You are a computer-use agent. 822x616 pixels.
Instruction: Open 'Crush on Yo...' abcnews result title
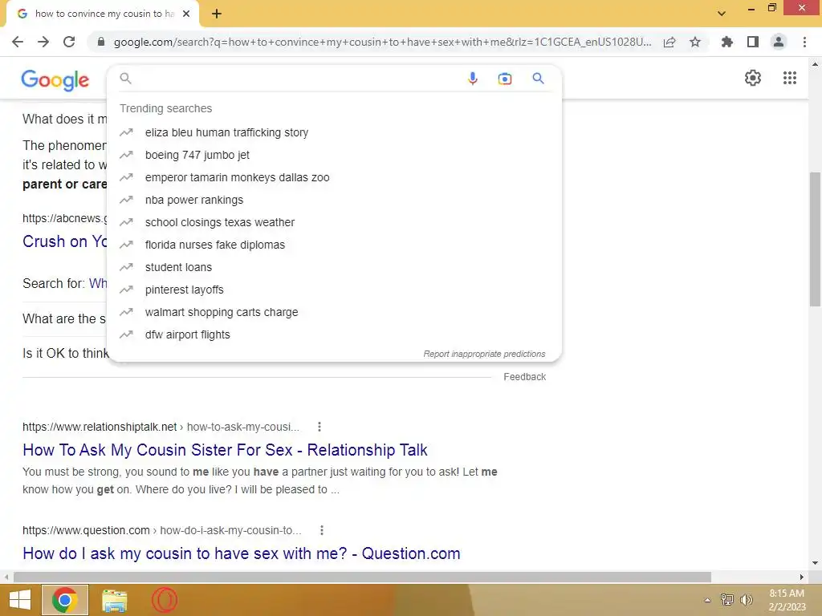click(x=65, y=241)
